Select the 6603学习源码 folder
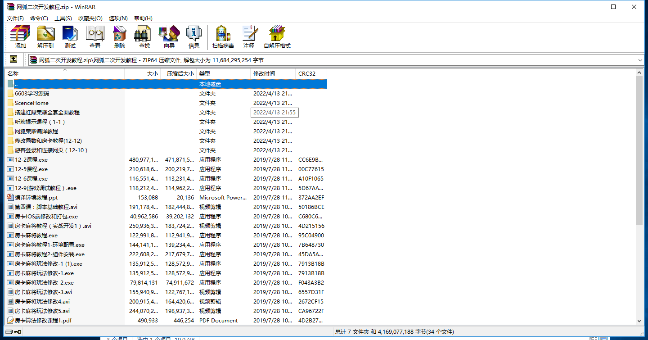This screenshot has height=340, width=648. point(32,93)
